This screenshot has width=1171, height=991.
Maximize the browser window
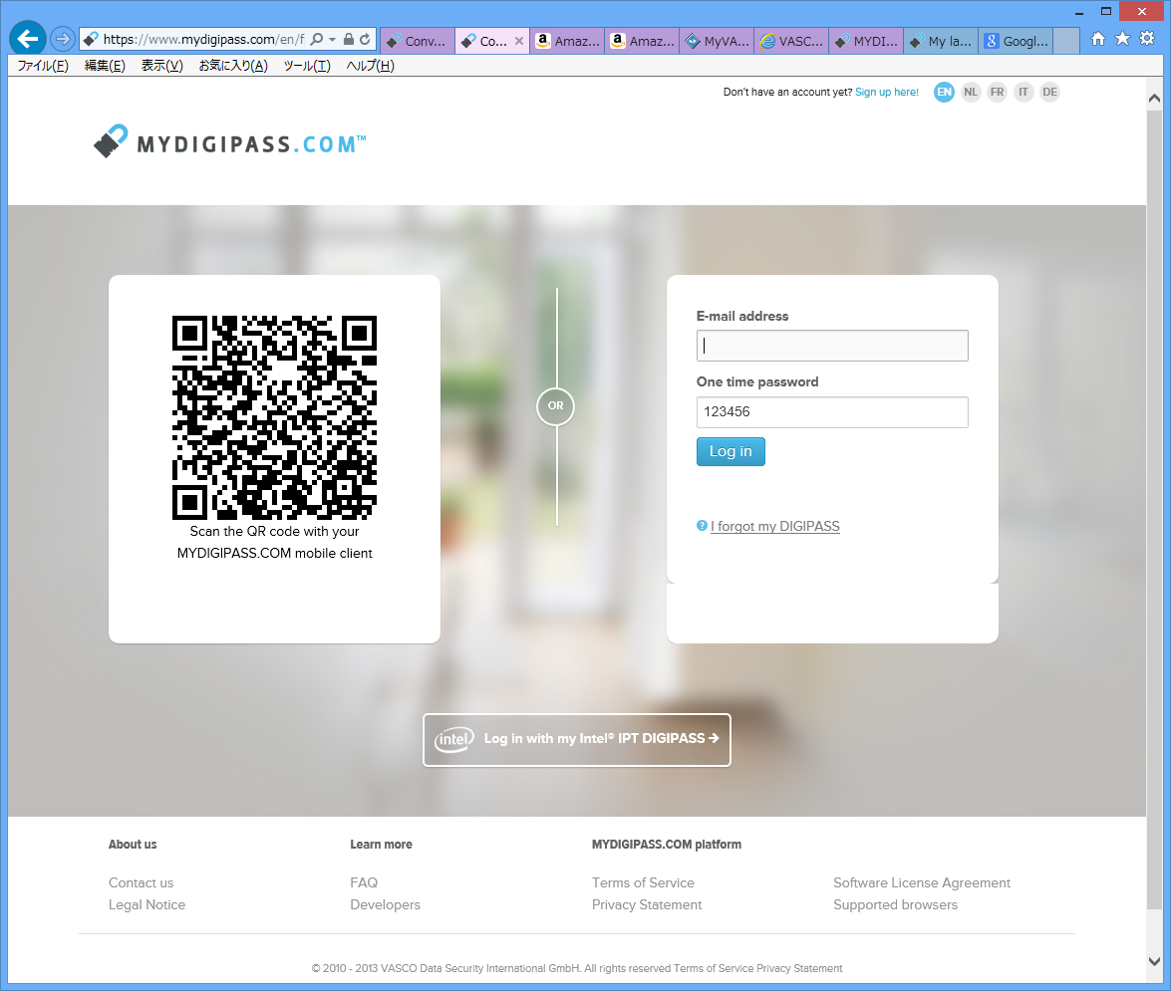(x=1106, y=11)
